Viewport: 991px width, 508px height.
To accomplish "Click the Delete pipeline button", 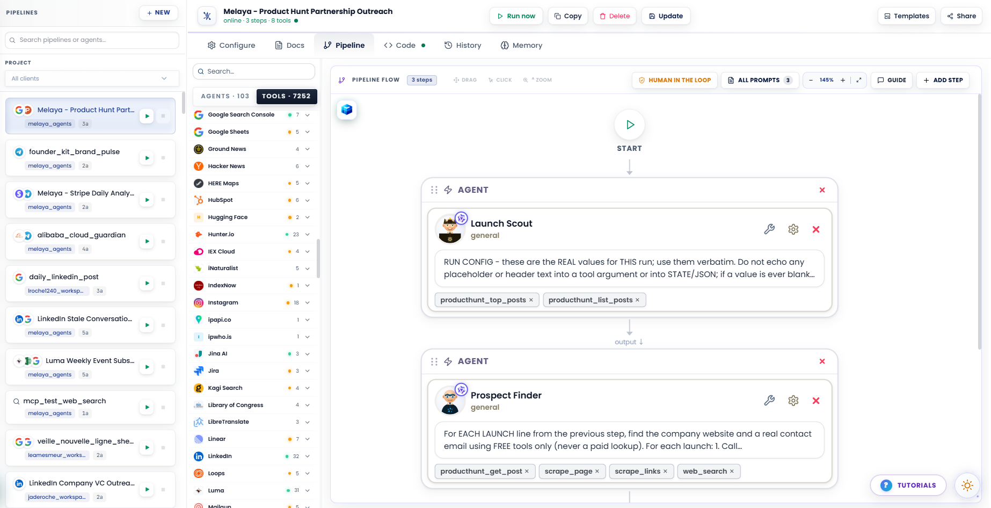I will [615, 16].
